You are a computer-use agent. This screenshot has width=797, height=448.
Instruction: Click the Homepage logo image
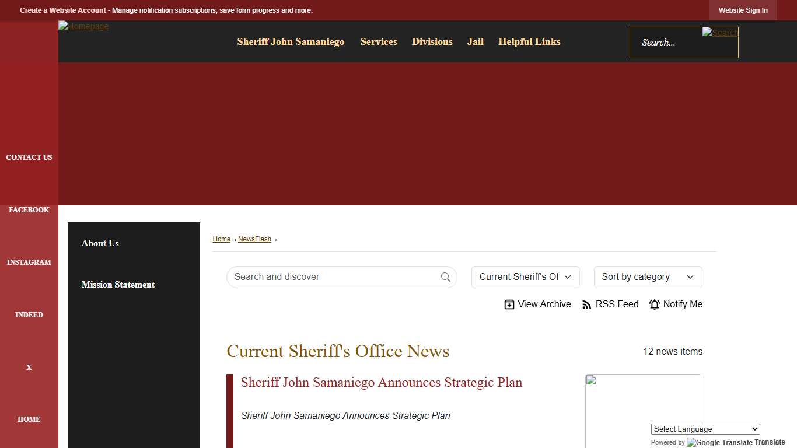pos(83,26)
